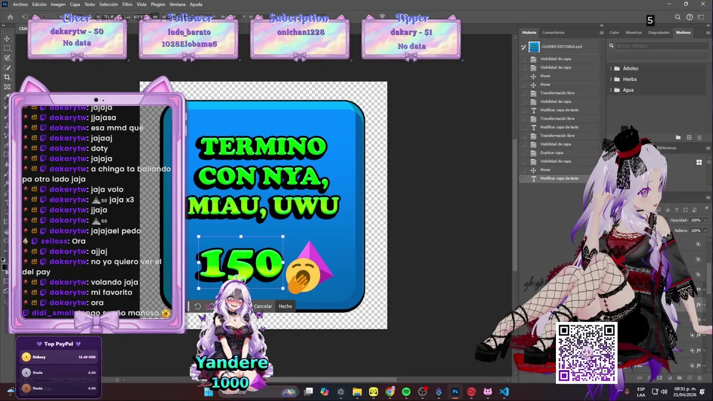Cancel the transform with Cancelar button
Viewport: 713px width, 401px height.
tap(263, 306)
